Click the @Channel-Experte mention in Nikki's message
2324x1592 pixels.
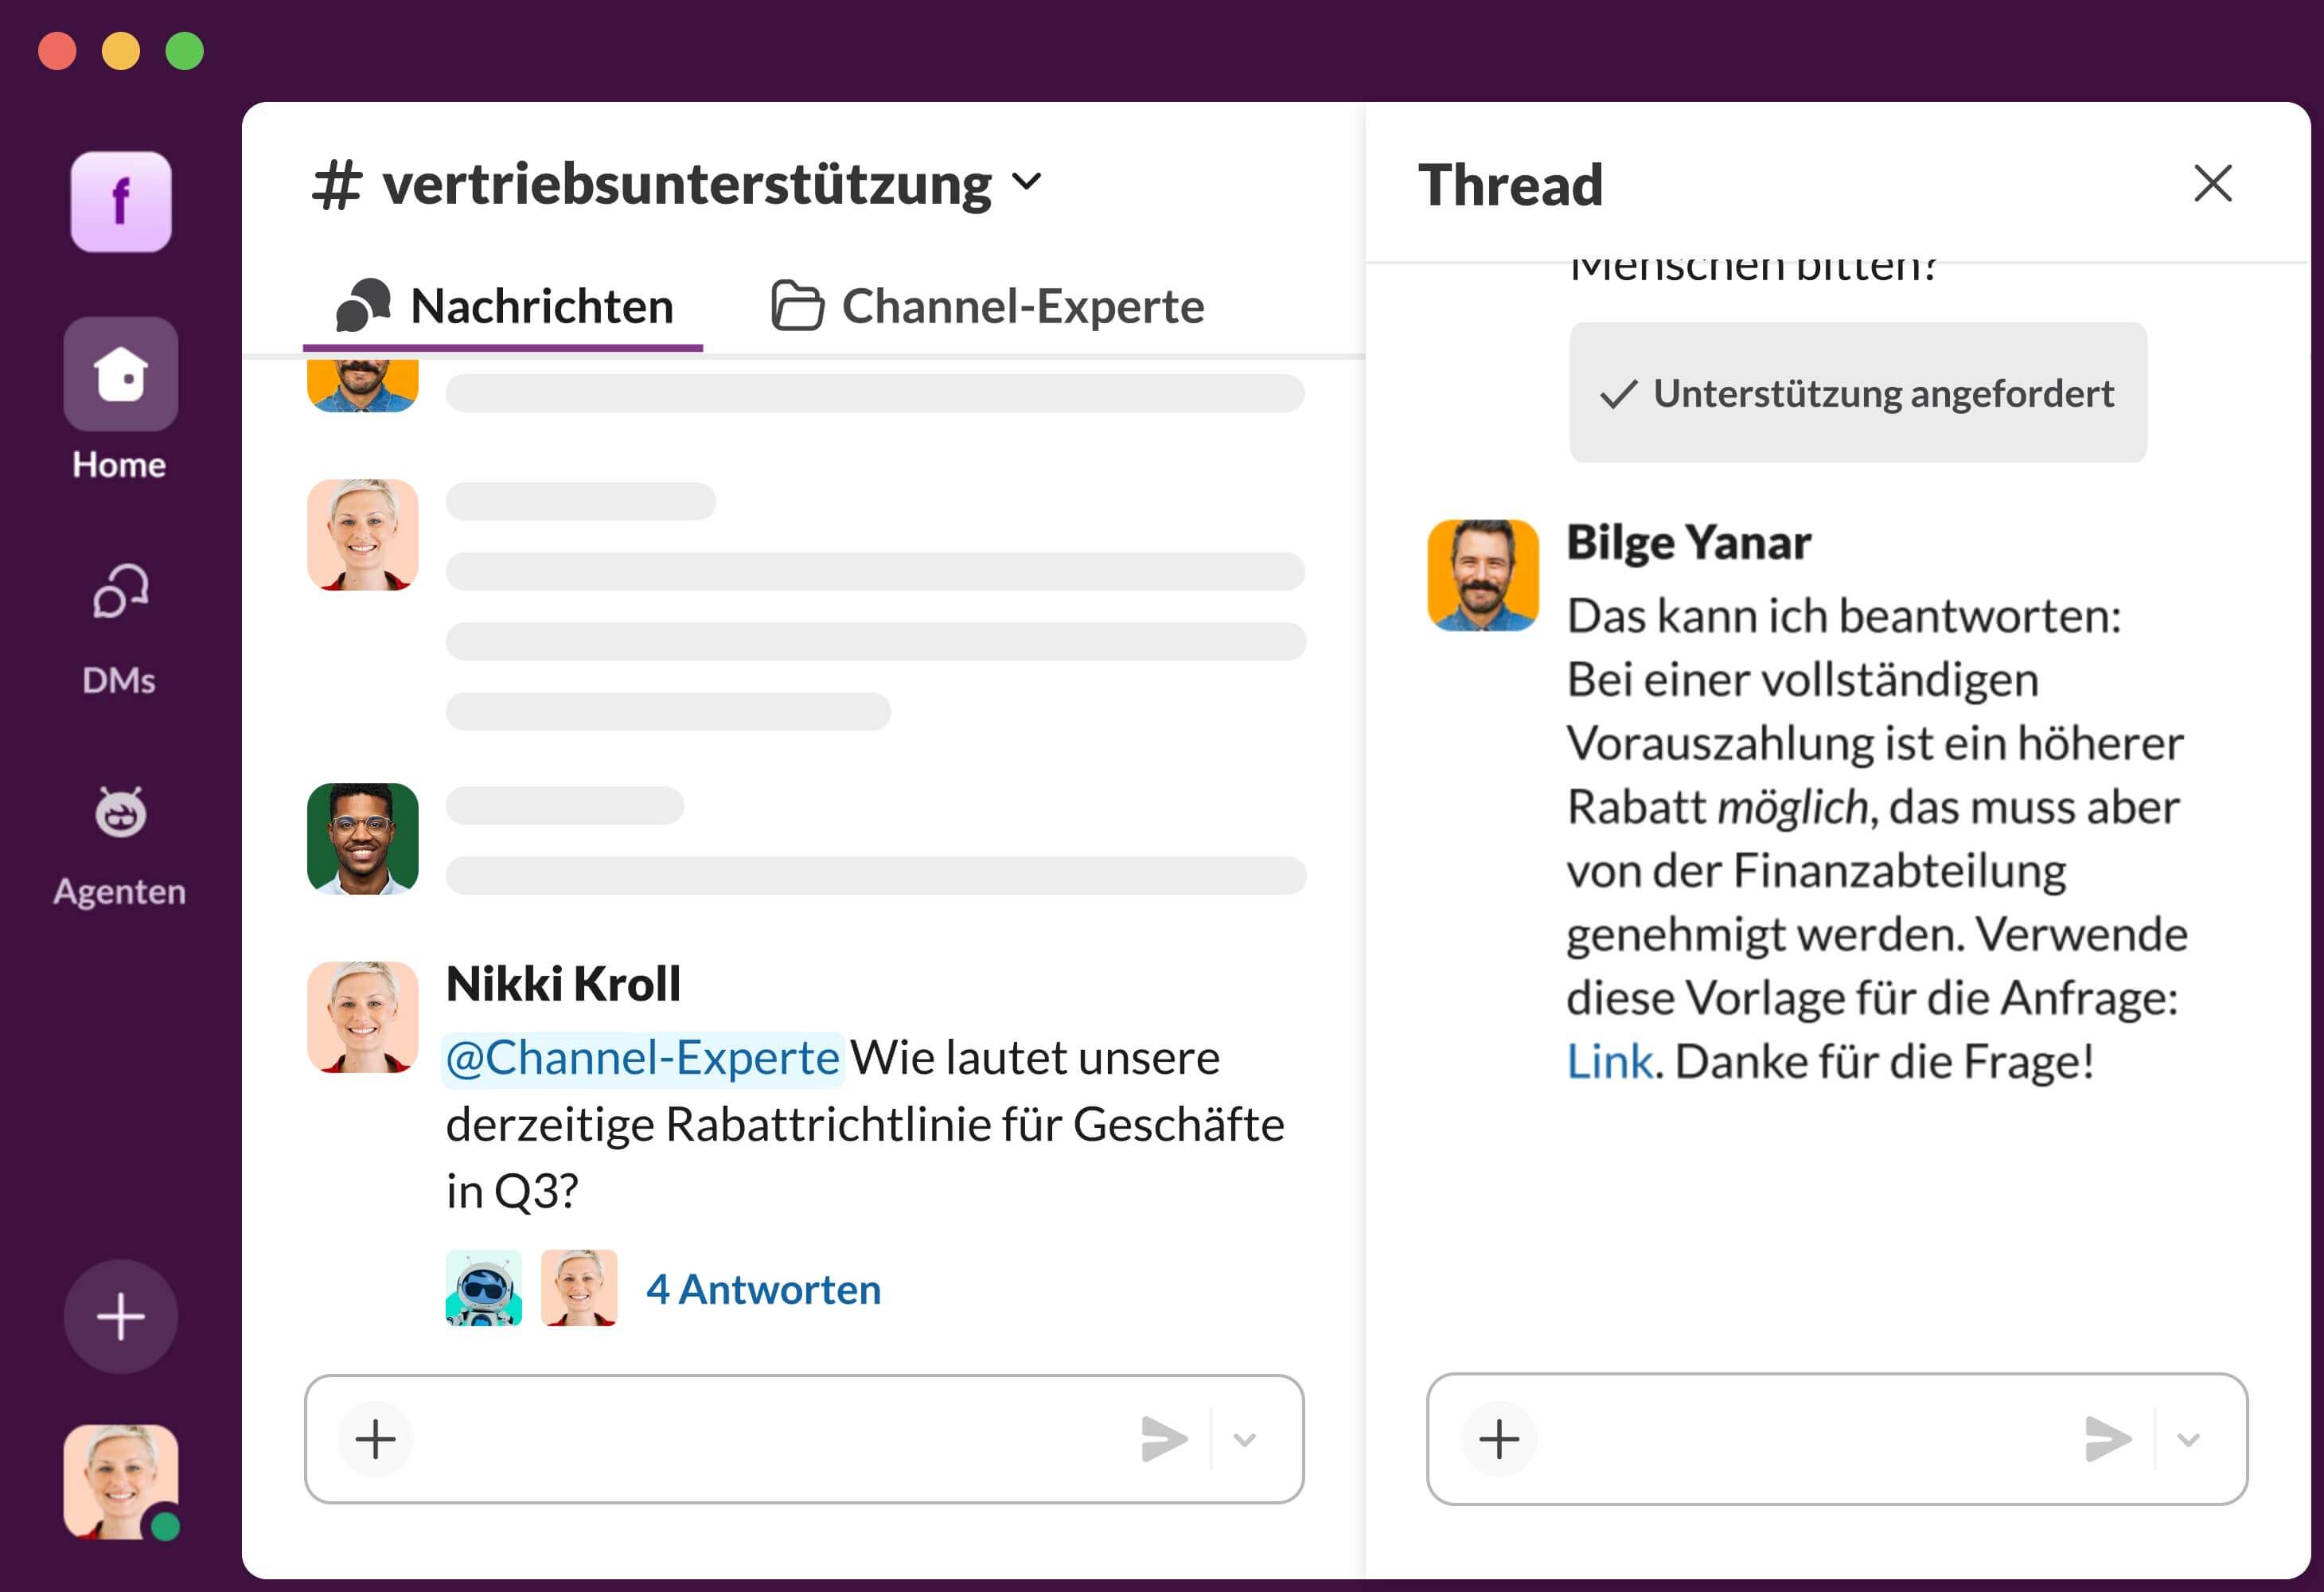(642, 1058)
